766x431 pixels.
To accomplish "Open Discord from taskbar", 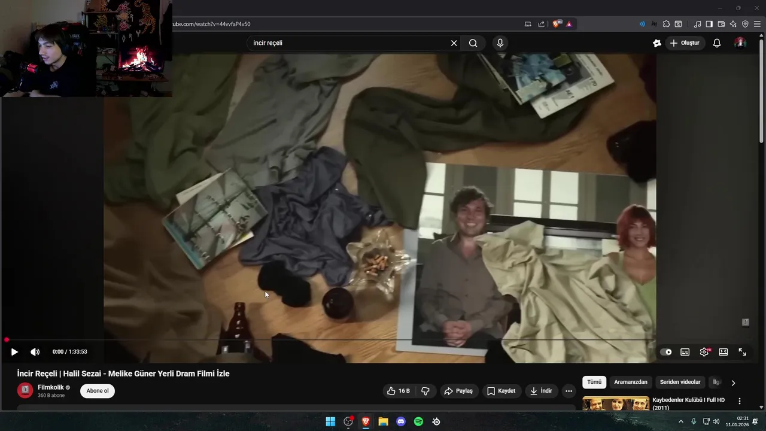I will (401, 421).
